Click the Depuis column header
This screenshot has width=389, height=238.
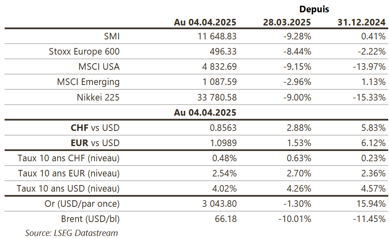pyautogui.click(x=314, y=9)
